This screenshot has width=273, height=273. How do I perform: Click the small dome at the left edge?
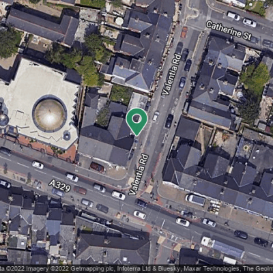(x=3, y=119)
